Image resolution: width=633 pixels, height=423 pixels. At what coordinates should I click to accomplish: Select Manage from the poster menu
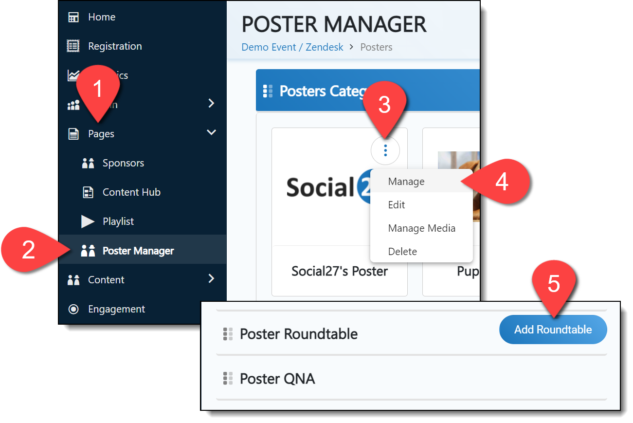[x=406, y=182]
